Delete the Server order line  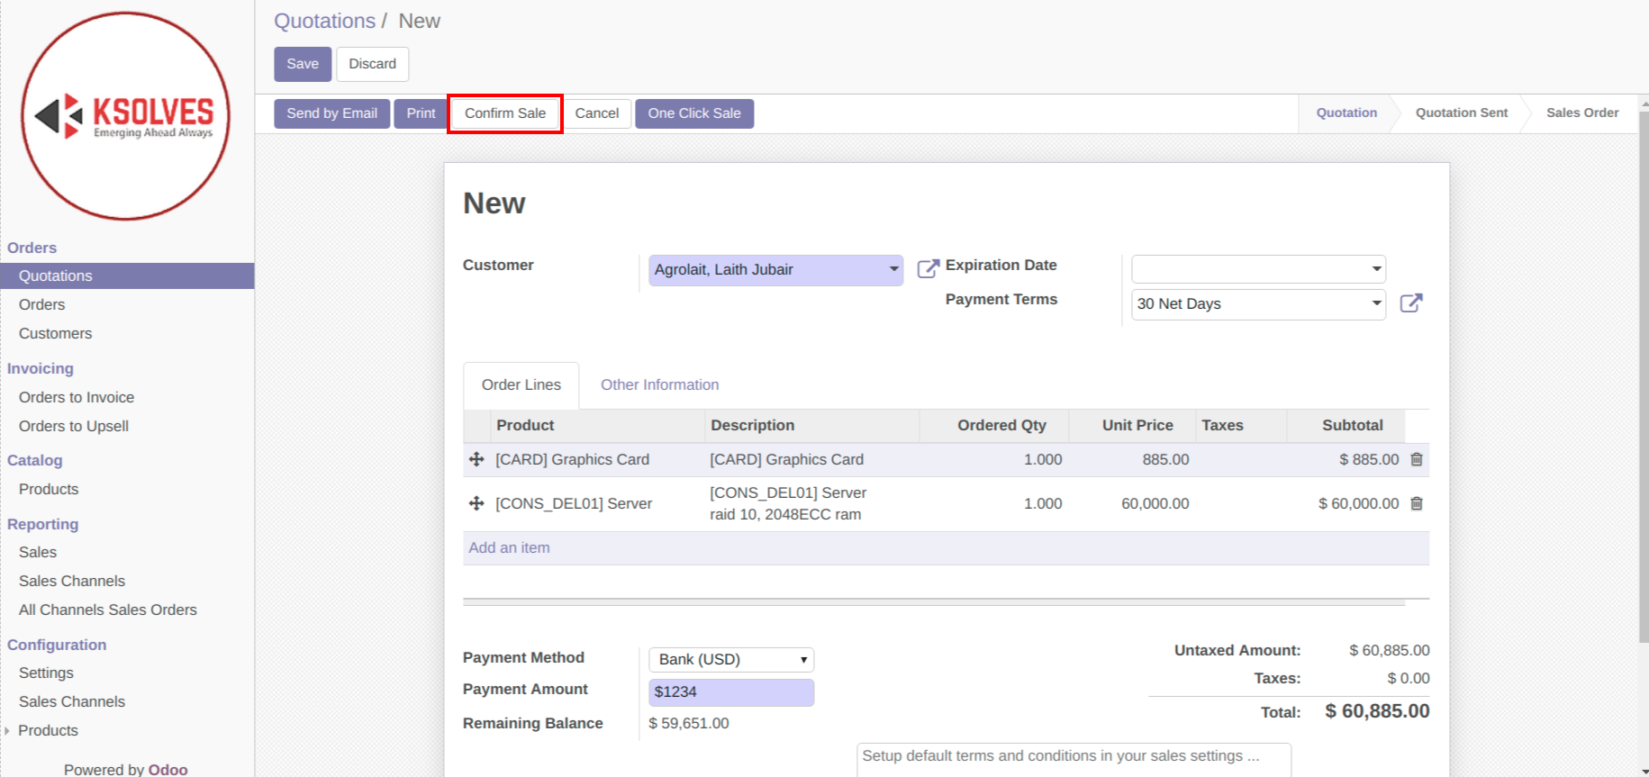click(1416, 503)
